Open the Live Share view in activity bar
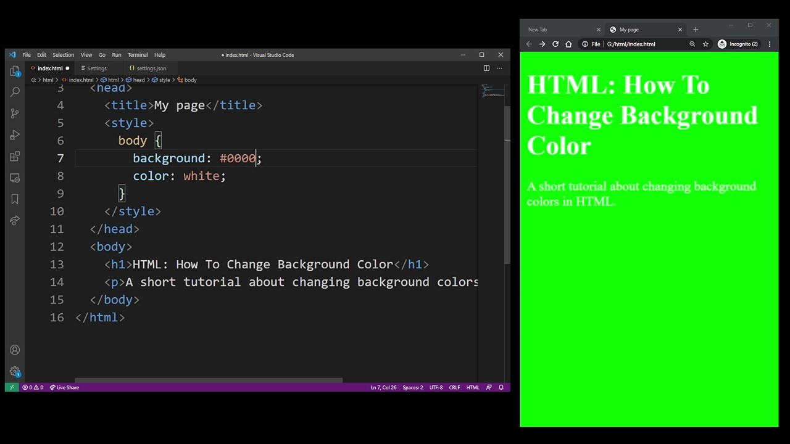The width and height of the screenshot is (790, 444). [15, 220]
